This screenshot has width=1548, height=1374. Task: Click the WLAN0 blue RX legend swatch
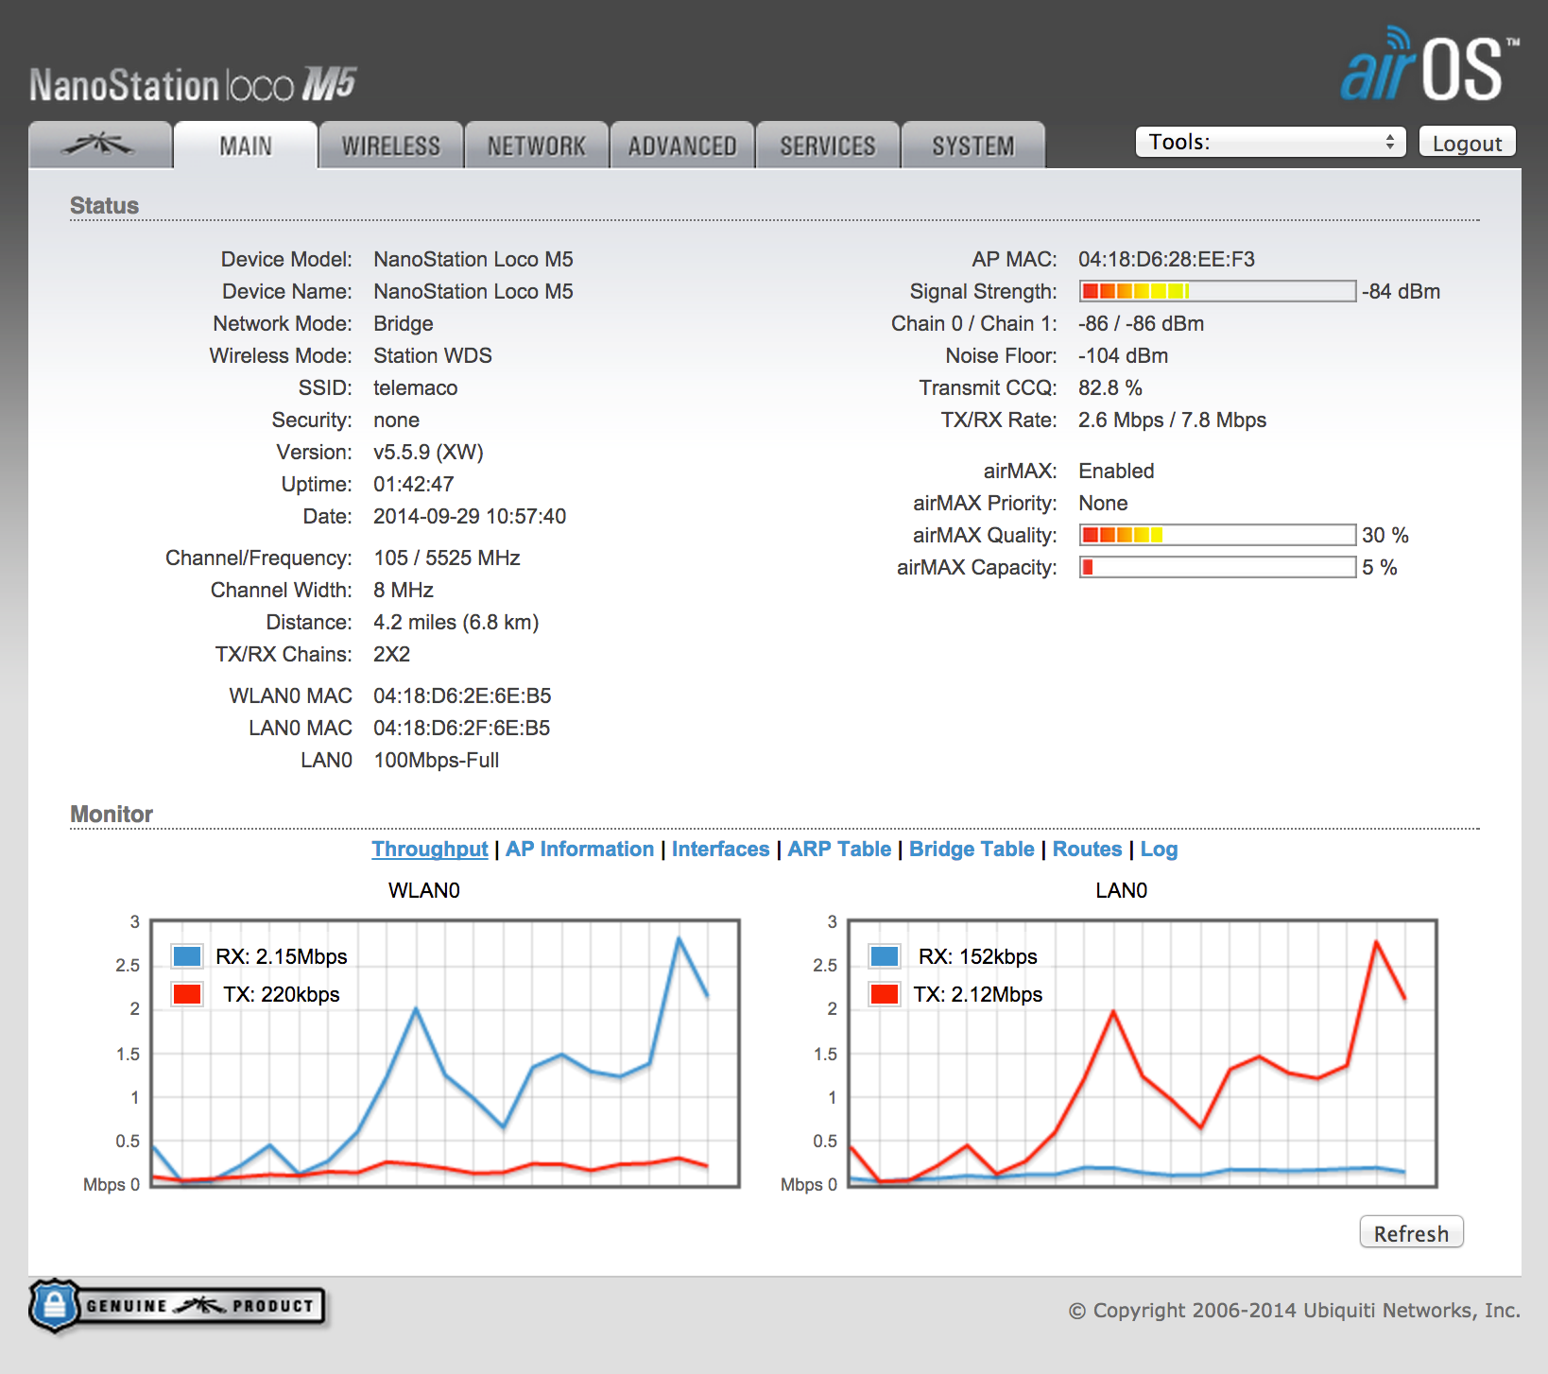click(187, 956)
